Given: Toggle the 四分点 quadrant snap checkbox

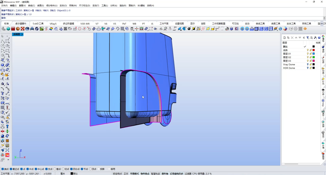Looking at the screenshot, I should coord(72,169).
